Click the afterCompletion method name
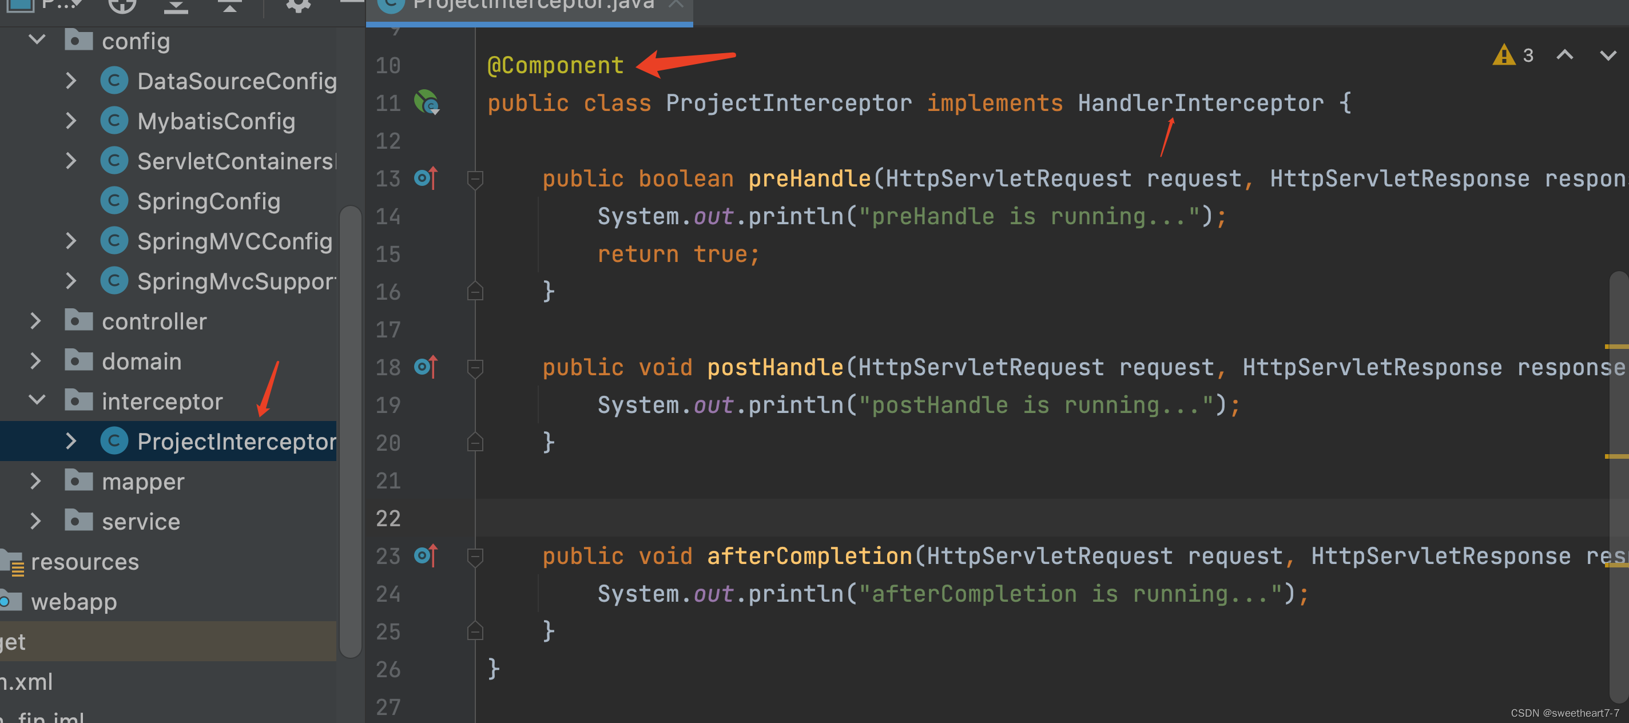 pos(809,555)
